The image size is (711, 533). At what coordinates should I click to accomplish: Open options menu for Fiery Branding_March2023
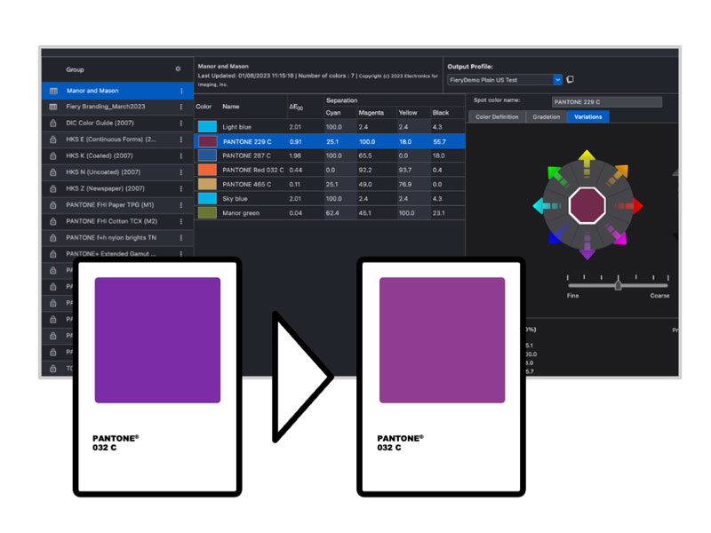pos(181,107)
